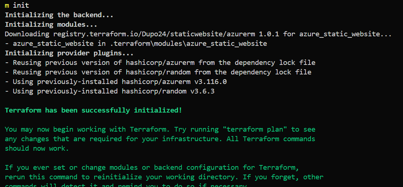This screenshot has width=403, height=187.
Task: Click the 'hashicorp/random v3.6.3' line
Action: click(x=110, y=91)
